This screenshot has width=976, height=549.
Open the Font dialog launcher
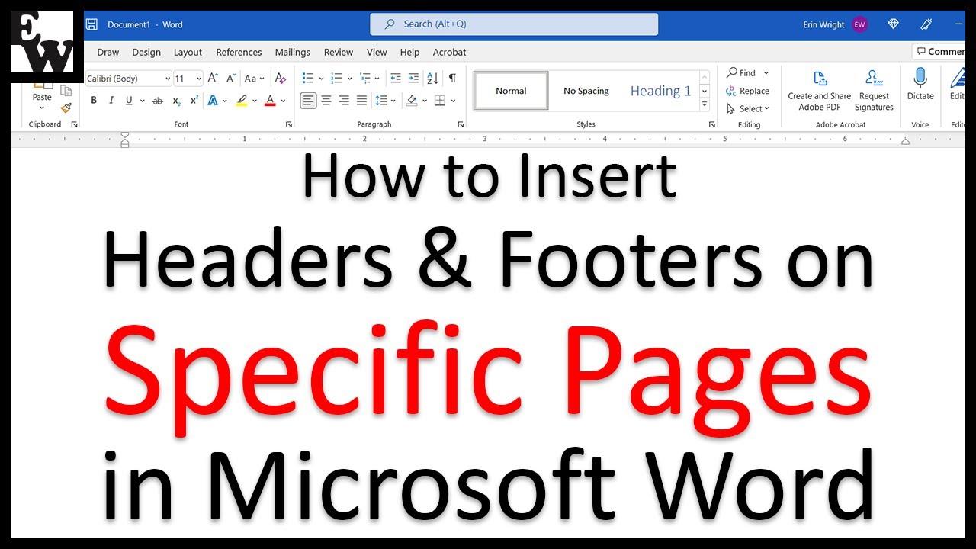(289, 124)
